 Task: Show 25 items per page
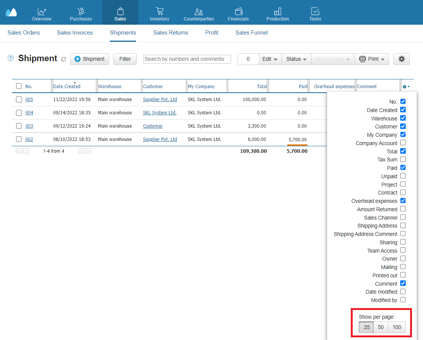pos(366,327)
